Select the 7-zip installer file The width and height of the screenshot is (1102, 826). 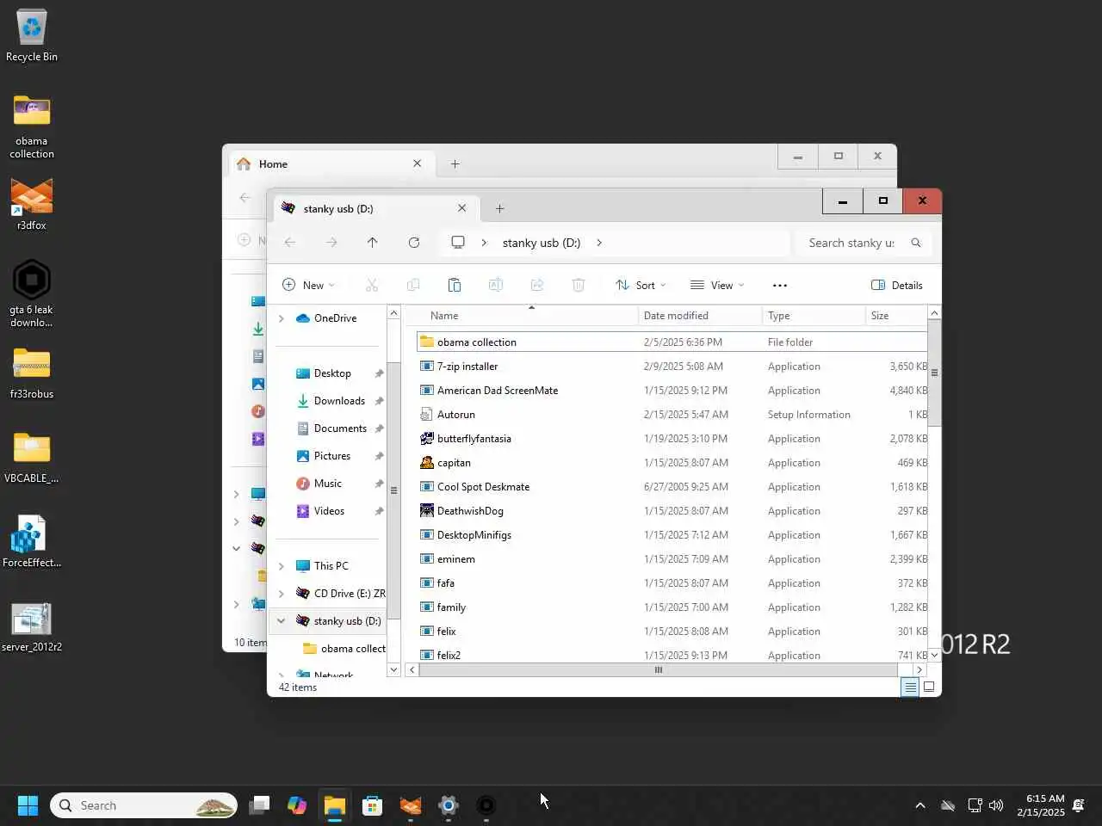click(x=672, y=367)
